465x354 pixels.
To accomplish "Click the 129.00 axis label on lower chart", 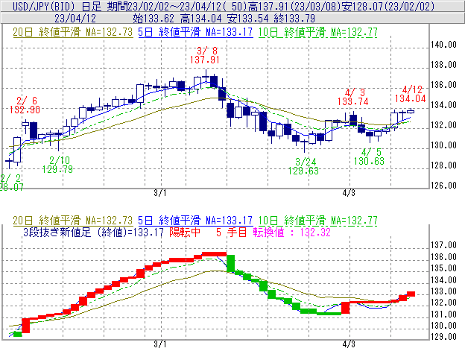I will point(443,337).
